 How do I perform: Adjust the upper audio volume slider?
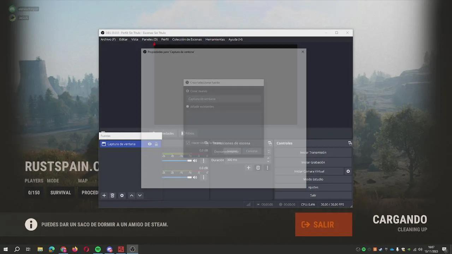point(177,161)
